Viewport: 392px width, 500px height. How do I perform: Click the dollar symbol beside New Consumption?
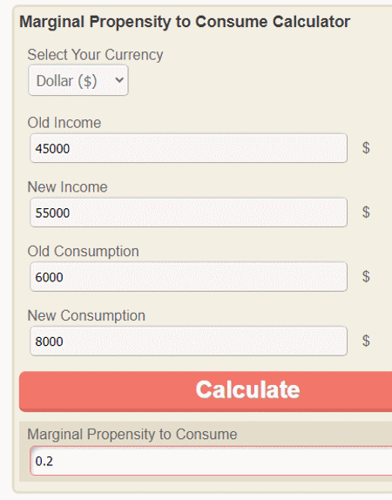click(x=366, y=341)
